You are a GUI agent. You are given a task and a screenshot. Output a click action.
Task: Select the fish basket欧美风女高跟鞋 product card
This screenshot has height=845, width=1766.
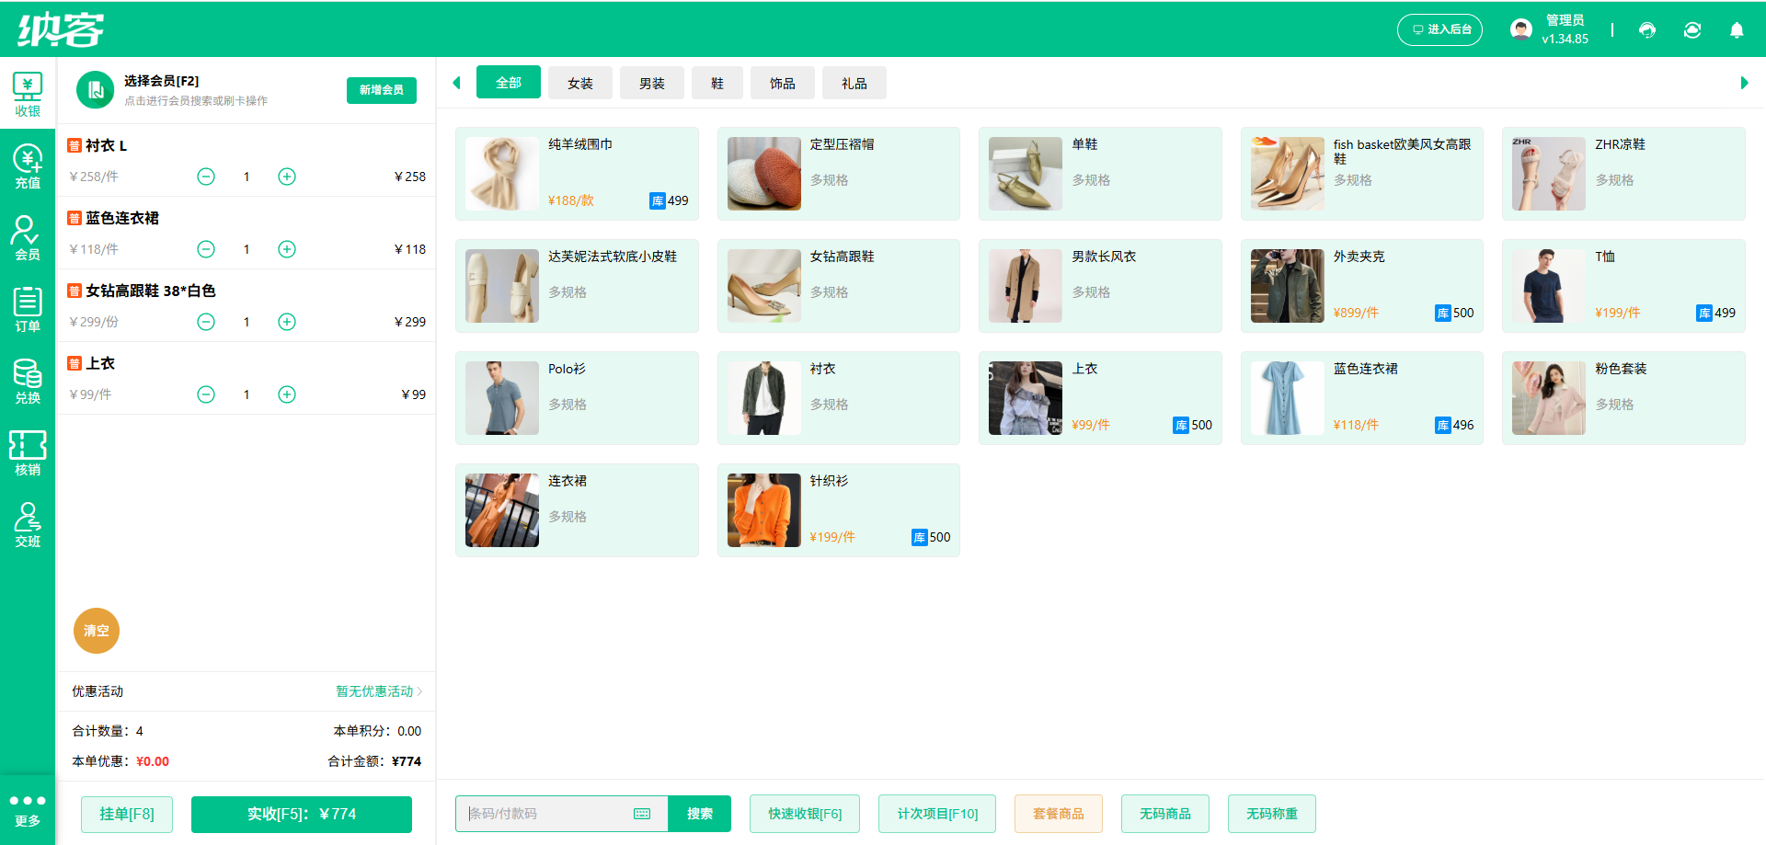1362,174
